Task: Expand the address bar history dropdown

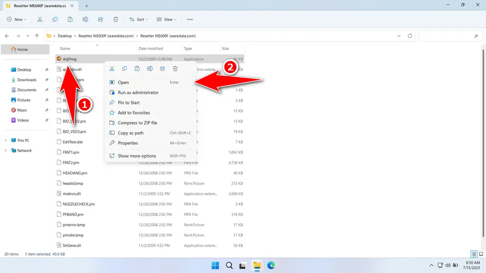Action: coord(399,36)
